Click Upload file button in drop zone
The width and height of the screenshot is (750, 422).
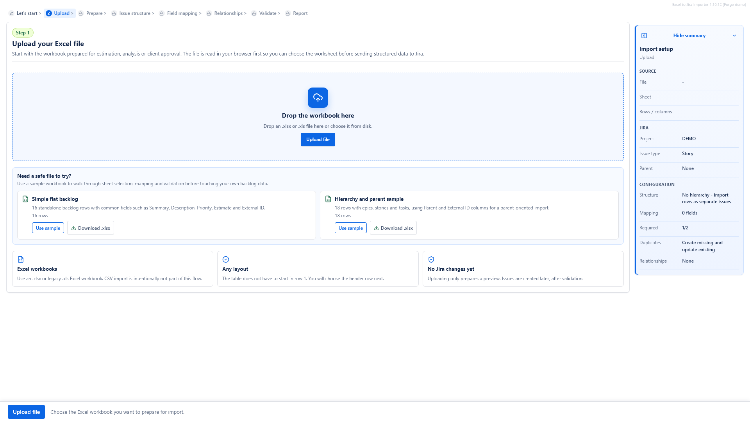[318, 139]
